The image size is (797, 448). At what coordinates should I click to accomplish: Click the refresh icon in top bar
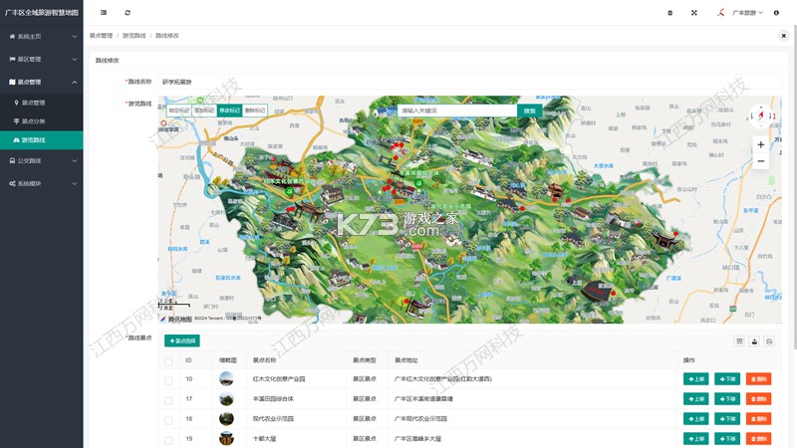[x=128, y=13]
